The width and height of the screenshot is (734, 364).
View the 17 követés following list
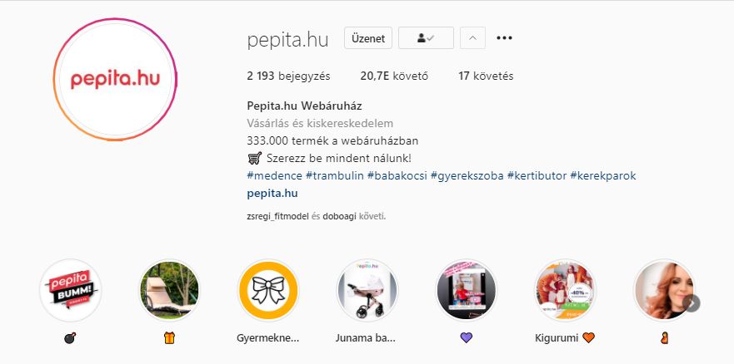(x=486, y=76)
